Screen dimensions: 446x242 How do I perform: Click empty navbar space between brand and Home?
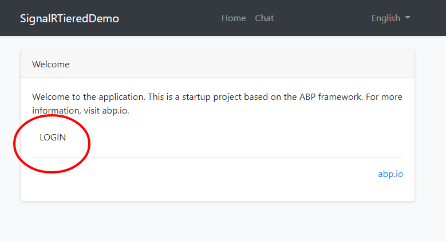[x=172, y=18]
